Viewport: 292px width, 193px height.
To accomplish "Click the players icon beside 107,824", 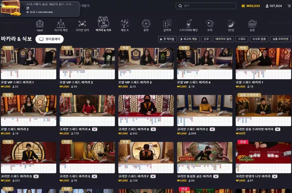I will (x=267, y=6).
